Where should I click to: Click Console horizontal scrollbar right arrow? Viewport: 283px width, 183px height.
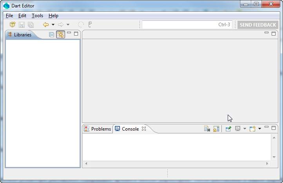click(x=267, y=163)
